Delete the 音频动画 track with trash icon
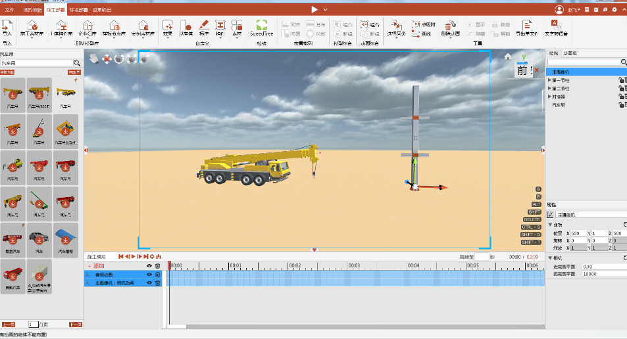 [158, 274]
